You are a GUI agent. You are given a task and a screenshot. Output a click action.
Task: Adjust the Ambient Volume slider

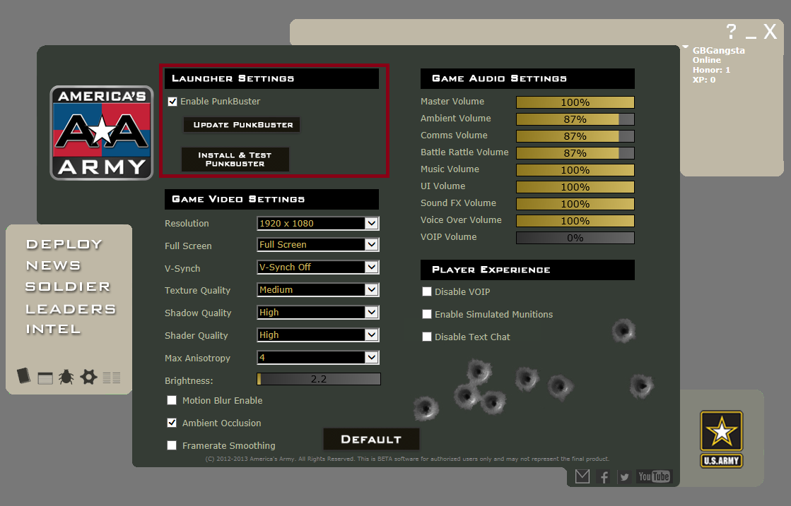tap(575, 119)
